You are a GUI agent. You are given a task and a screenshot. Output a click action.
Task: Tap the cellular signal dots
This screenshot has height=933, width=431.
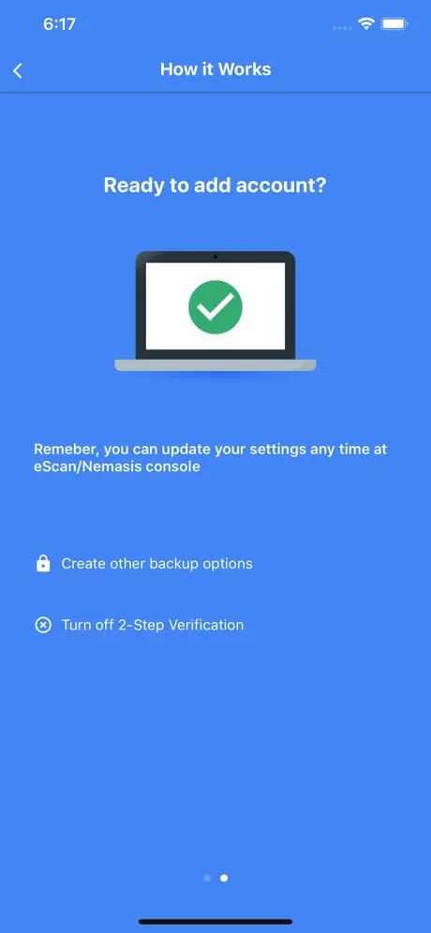pos(342,27)
